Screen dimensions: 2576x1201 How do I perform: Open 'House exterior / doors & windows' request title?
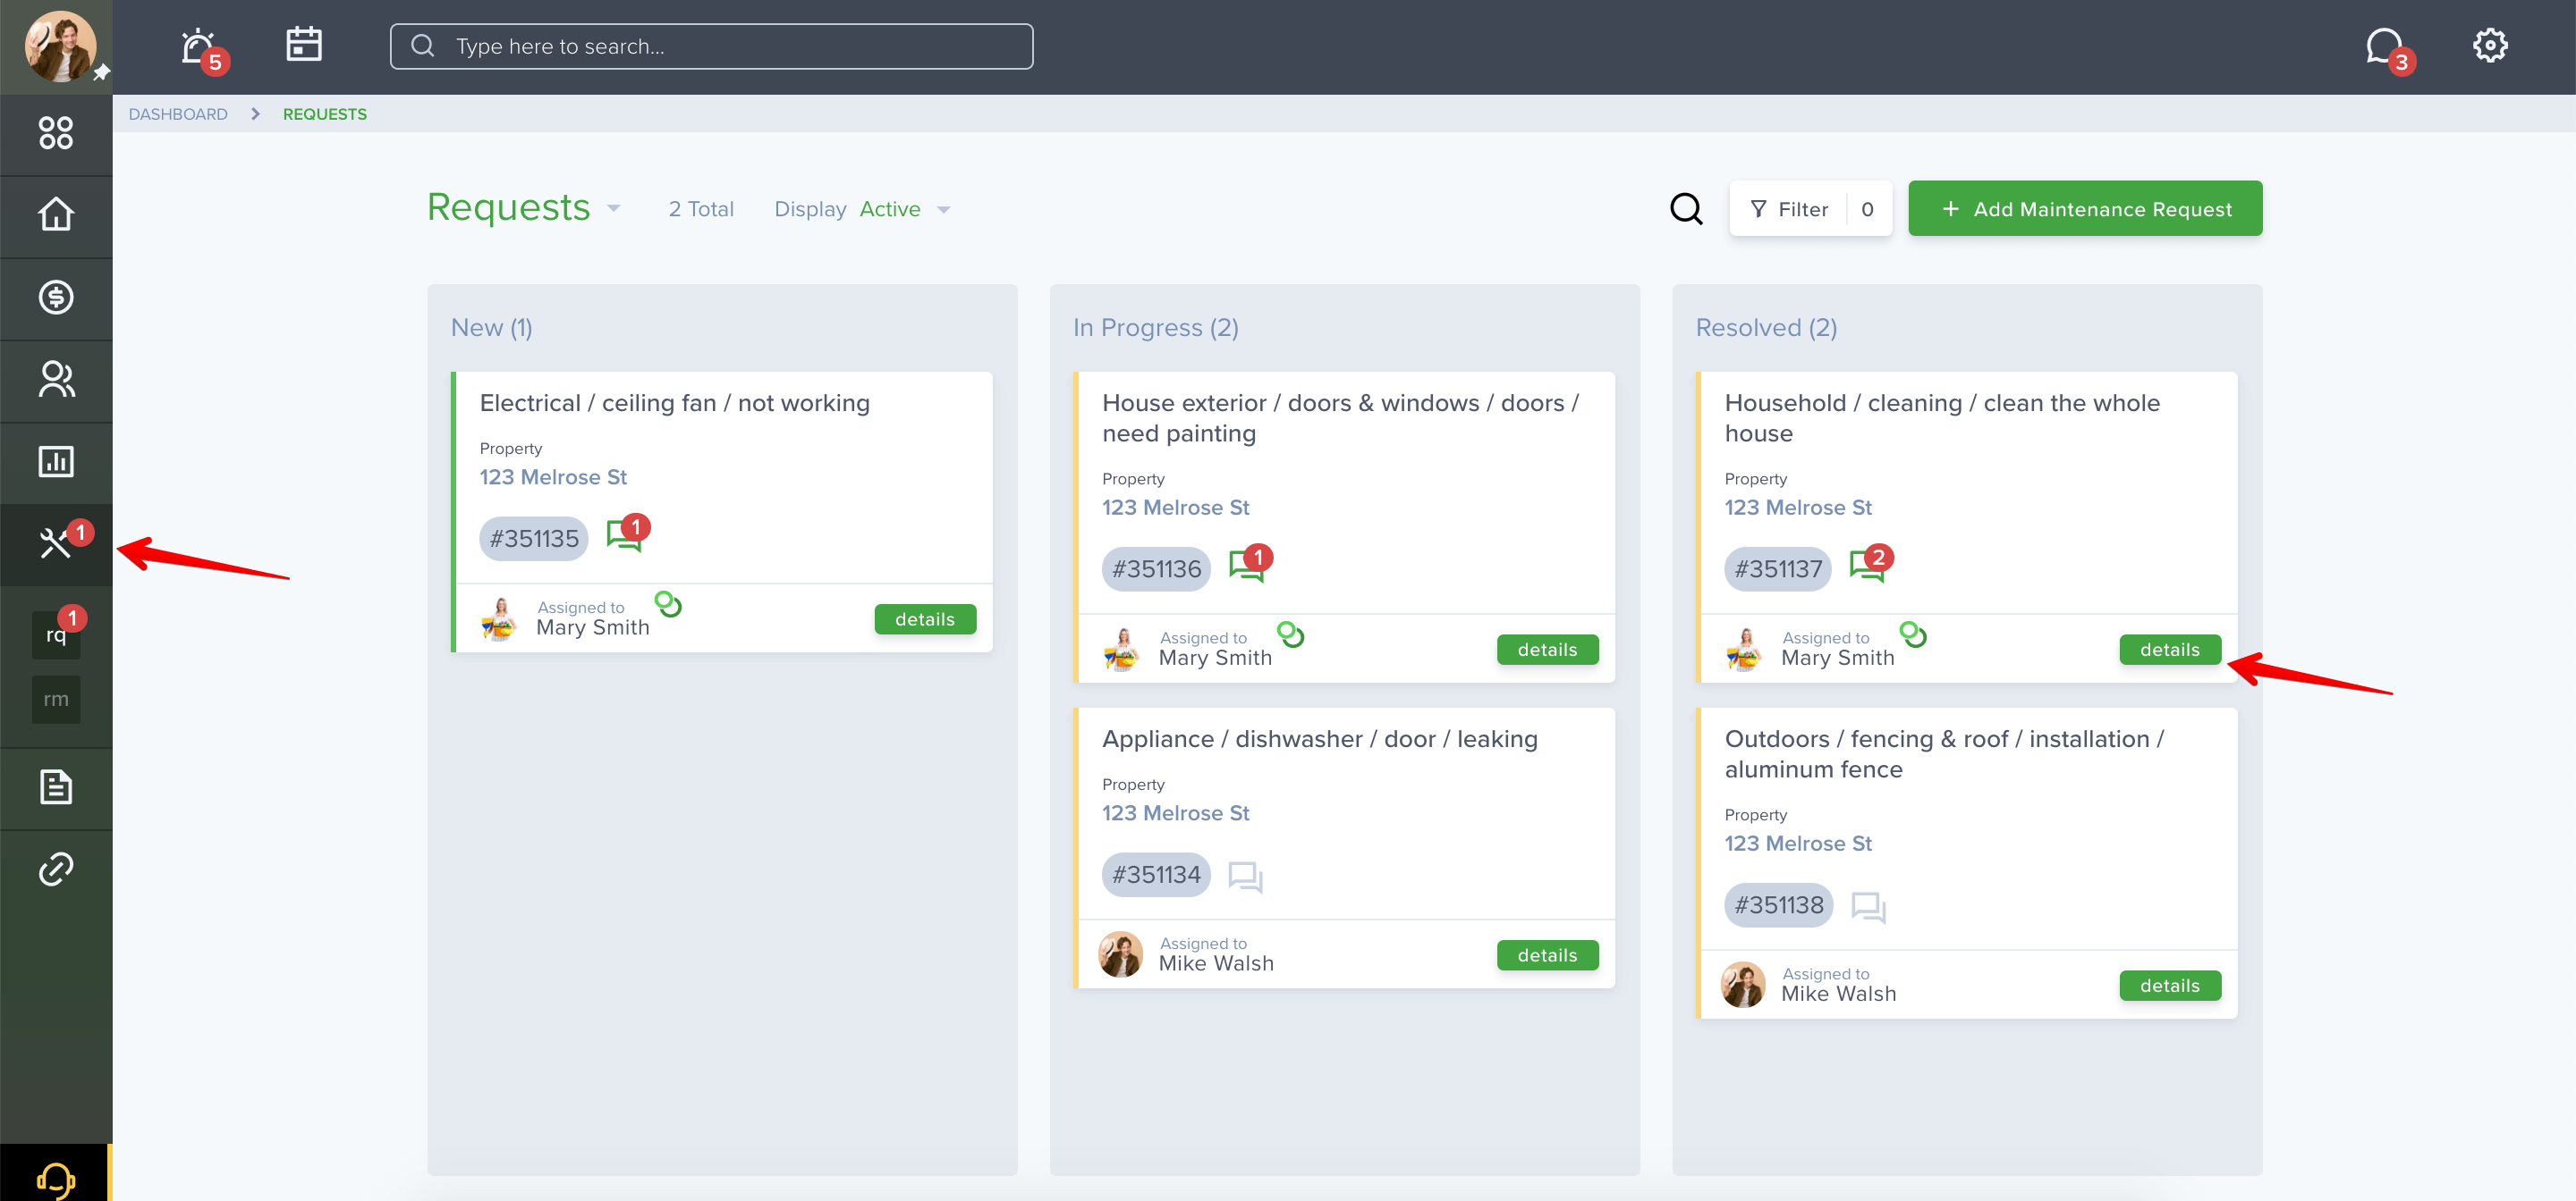click(x=1340, y=417)
